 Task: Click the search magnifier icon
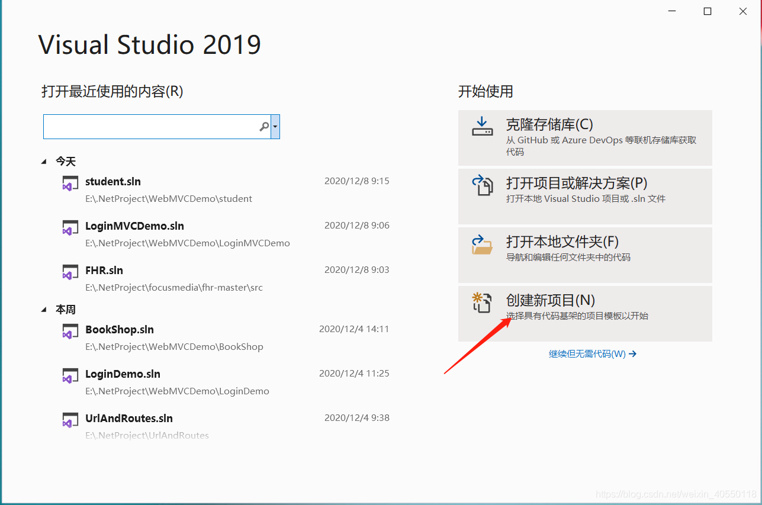[x=264, y=127]
